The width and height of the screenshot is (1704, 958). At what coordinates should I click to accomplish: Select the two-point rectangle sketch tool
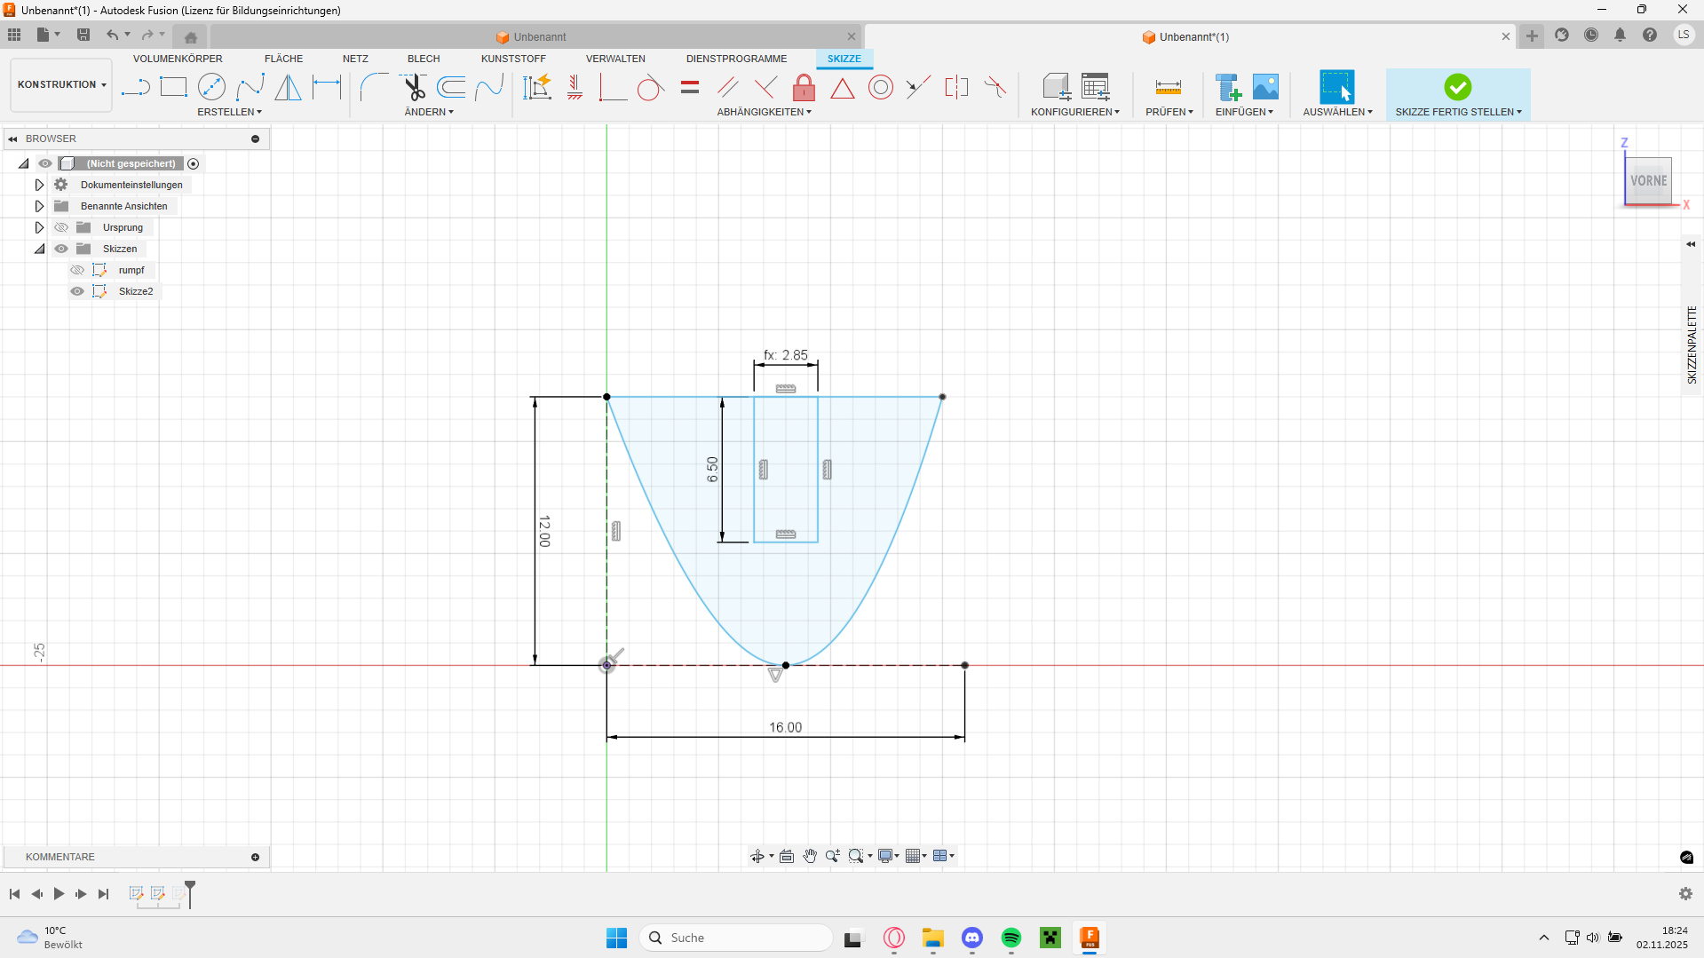point(173,87)
